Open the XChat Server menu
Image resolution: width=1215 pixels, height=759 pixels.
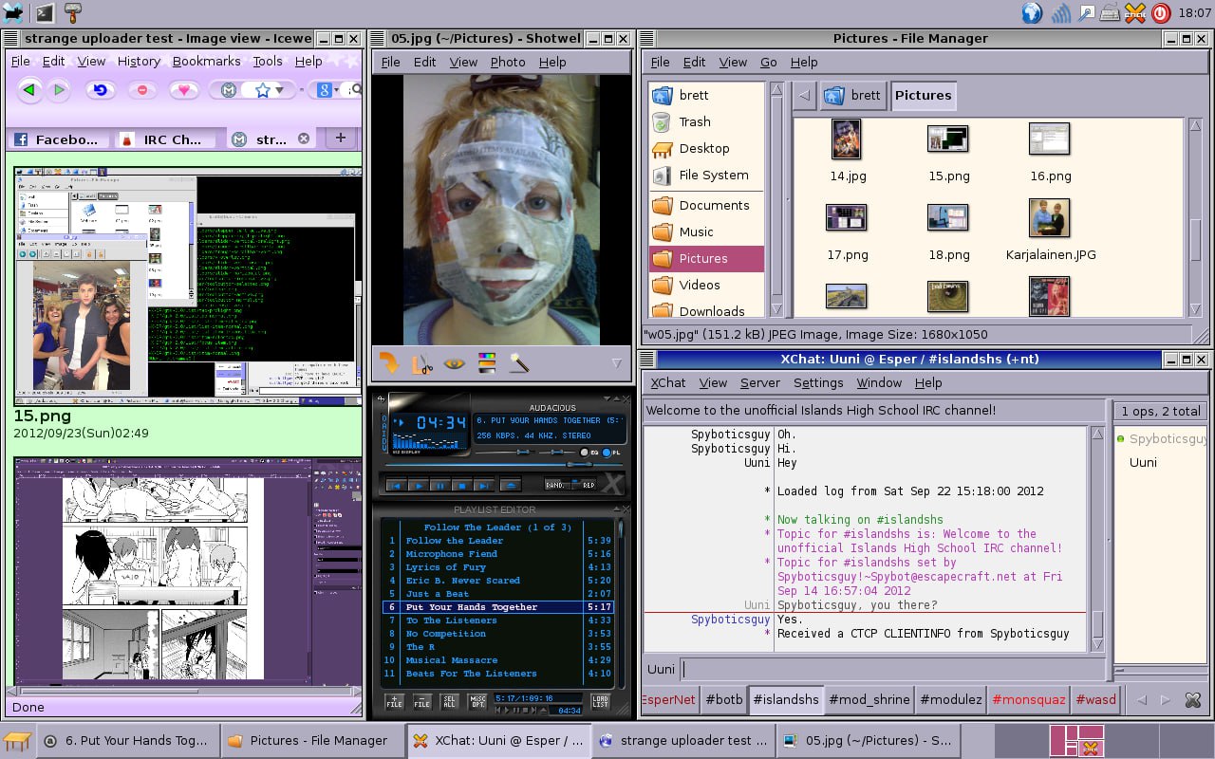pyautogui.click(x=759, y=382)
